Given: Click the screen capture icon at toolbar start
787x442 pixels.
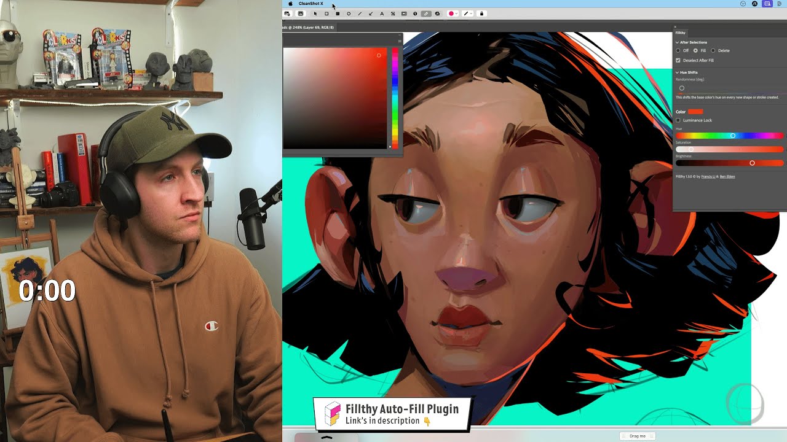Looking at the screenshot, I should [x=287, y=14].
